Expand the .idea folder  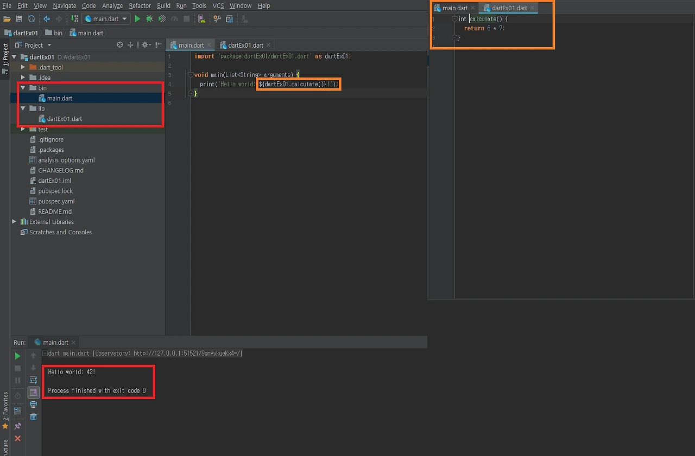(23, 78)
